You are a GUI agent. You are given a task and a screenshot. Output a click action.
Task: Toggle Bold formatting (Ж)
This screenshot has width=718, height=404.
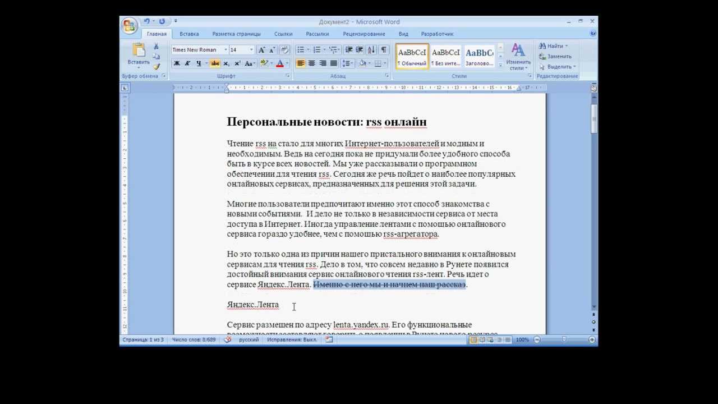click(x=177, y=63)
